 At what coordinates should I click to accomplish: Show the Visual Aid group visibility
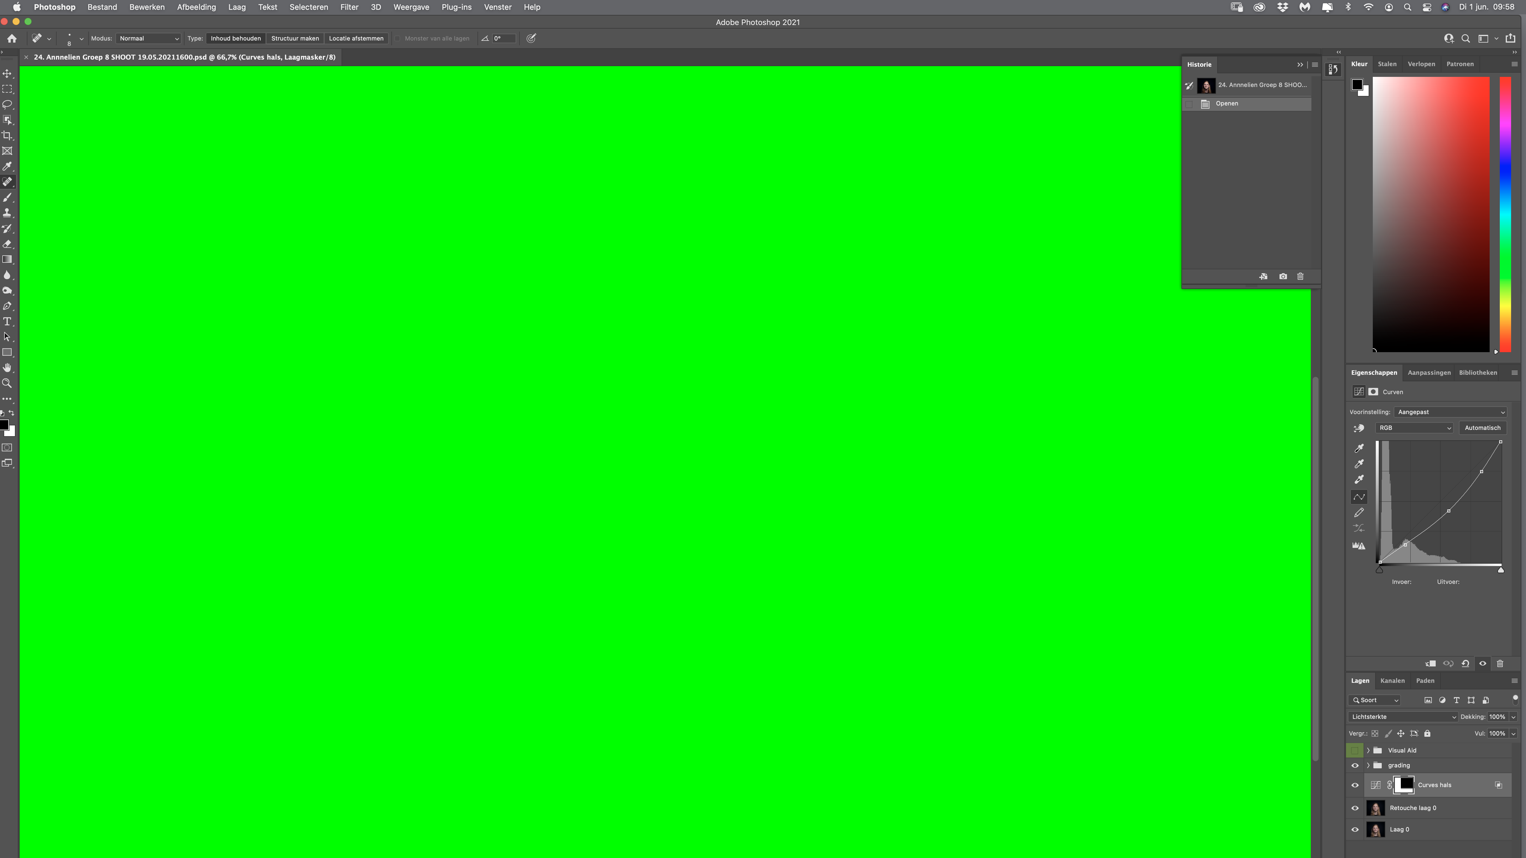click(x=1355, y=750)
